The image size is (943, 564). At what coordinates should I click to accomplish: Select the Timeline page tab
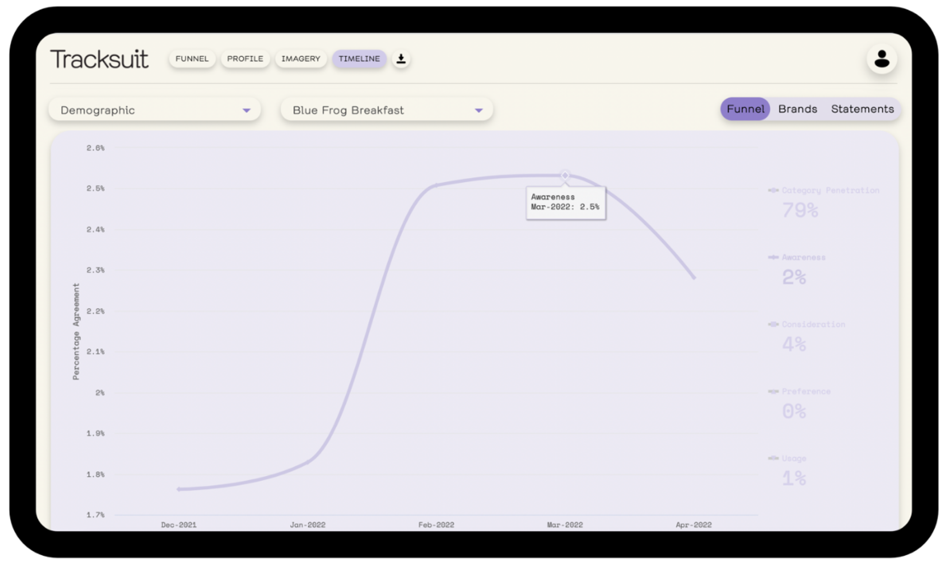pyautogui.click(x=359, y=59)
